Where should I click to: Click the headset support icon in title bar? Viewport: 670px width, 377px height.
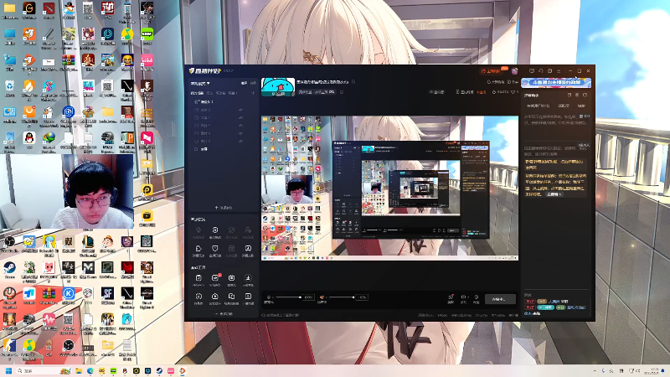(541, 71)
